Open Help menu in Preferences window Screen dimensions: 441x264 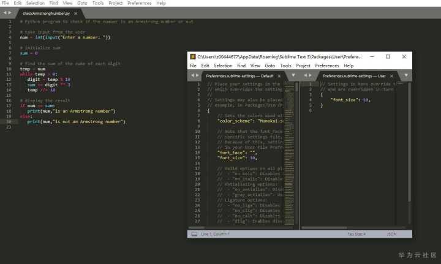coord(349,66)
